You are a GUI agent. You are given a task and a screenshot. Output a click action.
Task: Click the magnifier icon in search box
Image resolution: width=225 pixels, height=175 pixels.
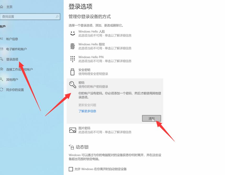pyautogui.click(x=57, y=17)
